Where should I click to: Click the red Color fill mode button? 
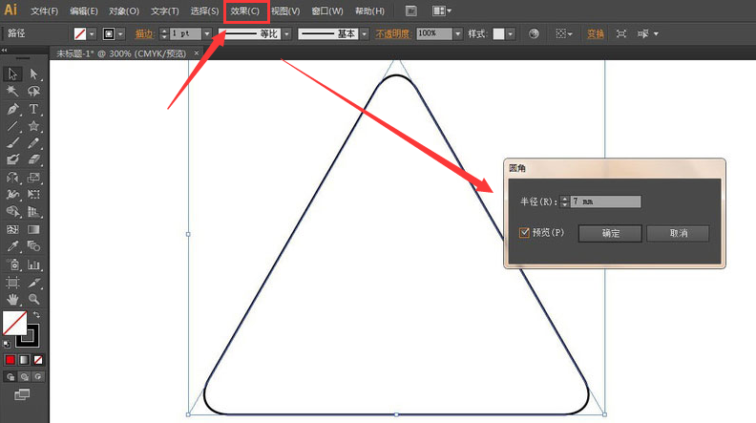pos(10,360)
